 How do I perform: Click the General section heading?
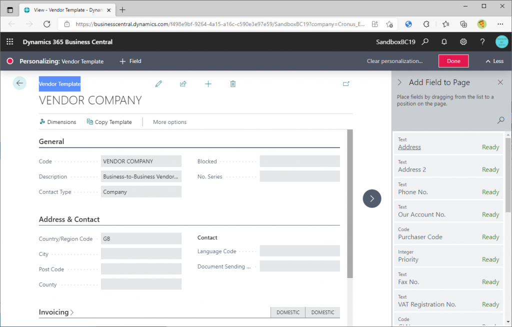[51, 141]
